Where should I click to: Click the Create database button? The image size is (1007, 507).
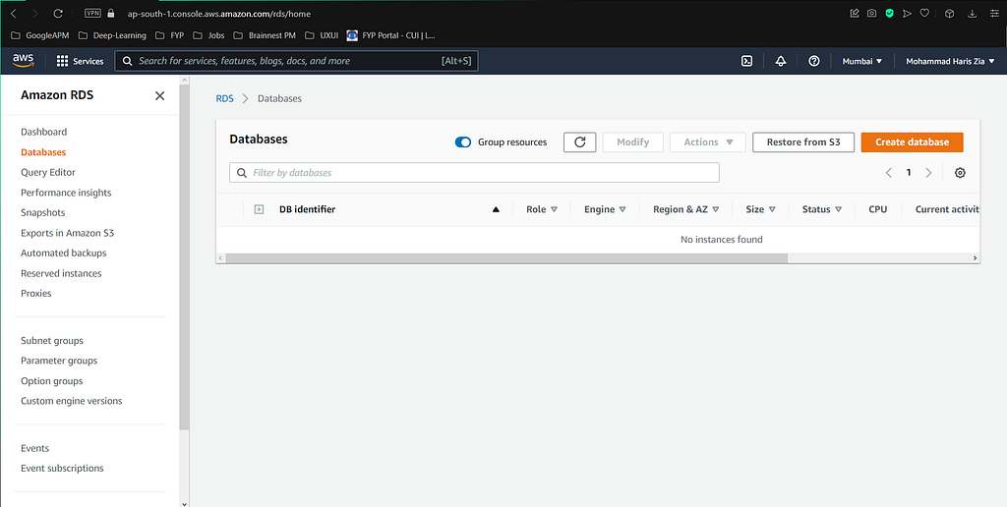point(912,141)
